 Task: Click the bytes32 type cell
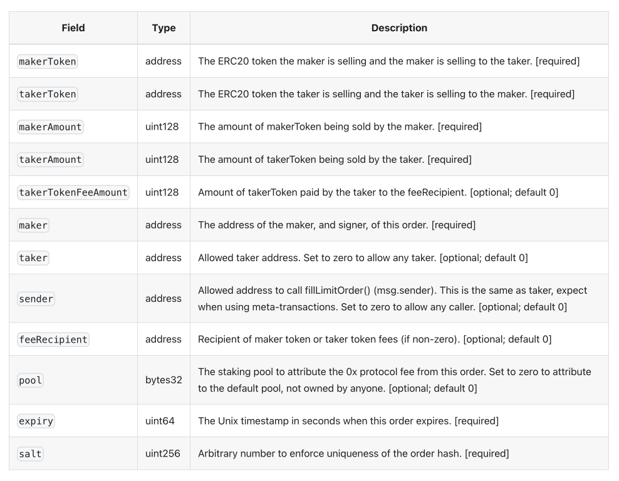(x=164, y=380)
